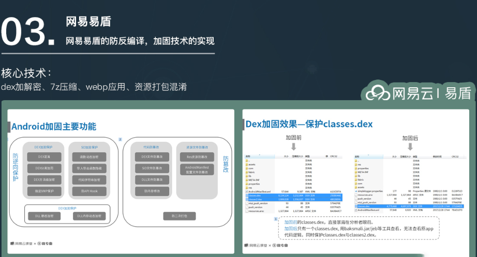Click the 资源文件防篡改 group heading
Viewport: 477px width, 257px height.
[x=197, y=147]
